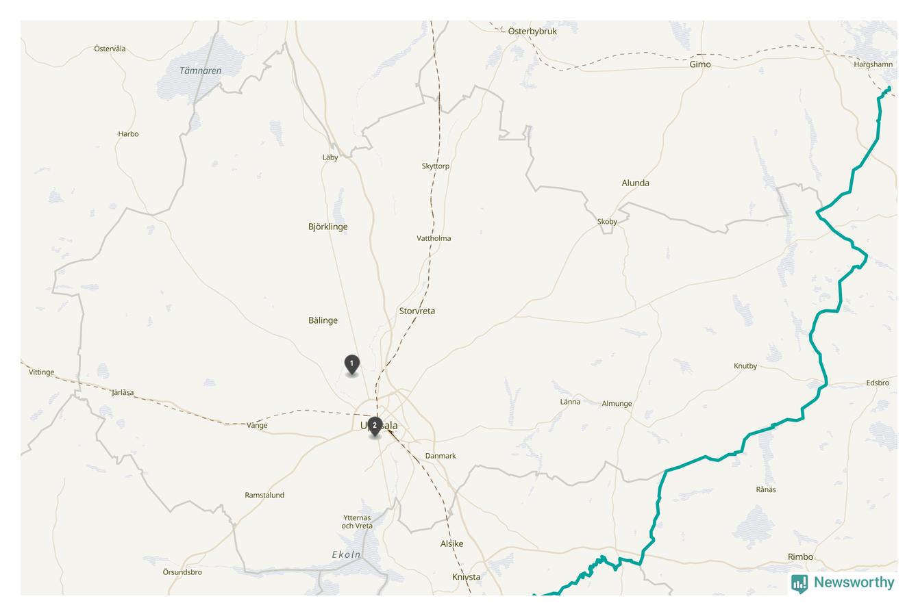Screen dimensions: 918x616
Task: Click the Gimo town label
Action: coord(700,64)
